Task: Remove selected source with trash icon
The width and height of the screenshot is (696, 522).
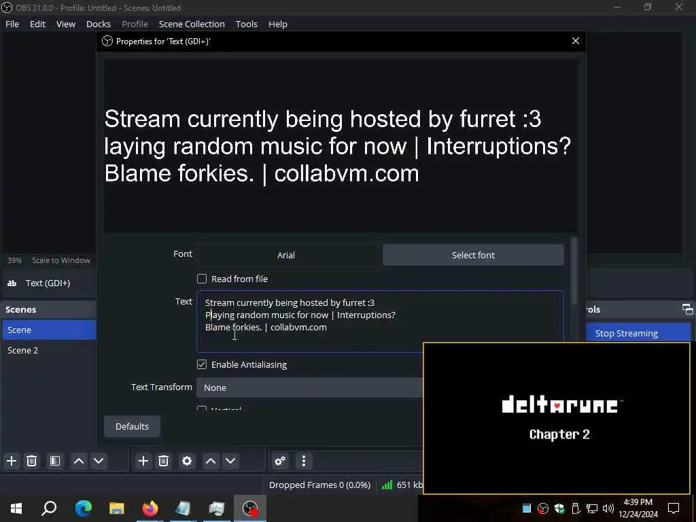Action: (x=163, y=461)
